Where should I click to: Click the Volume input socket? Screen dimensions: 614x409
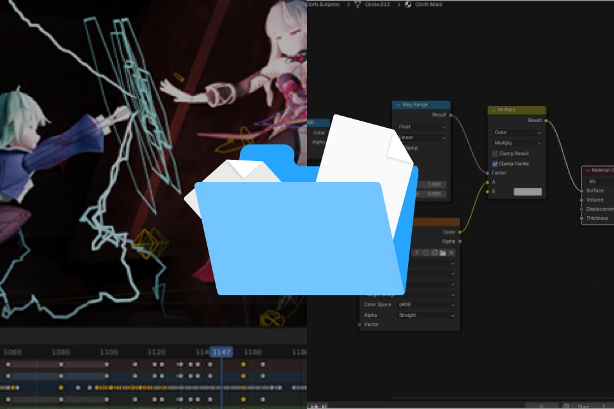coord(581,200)
